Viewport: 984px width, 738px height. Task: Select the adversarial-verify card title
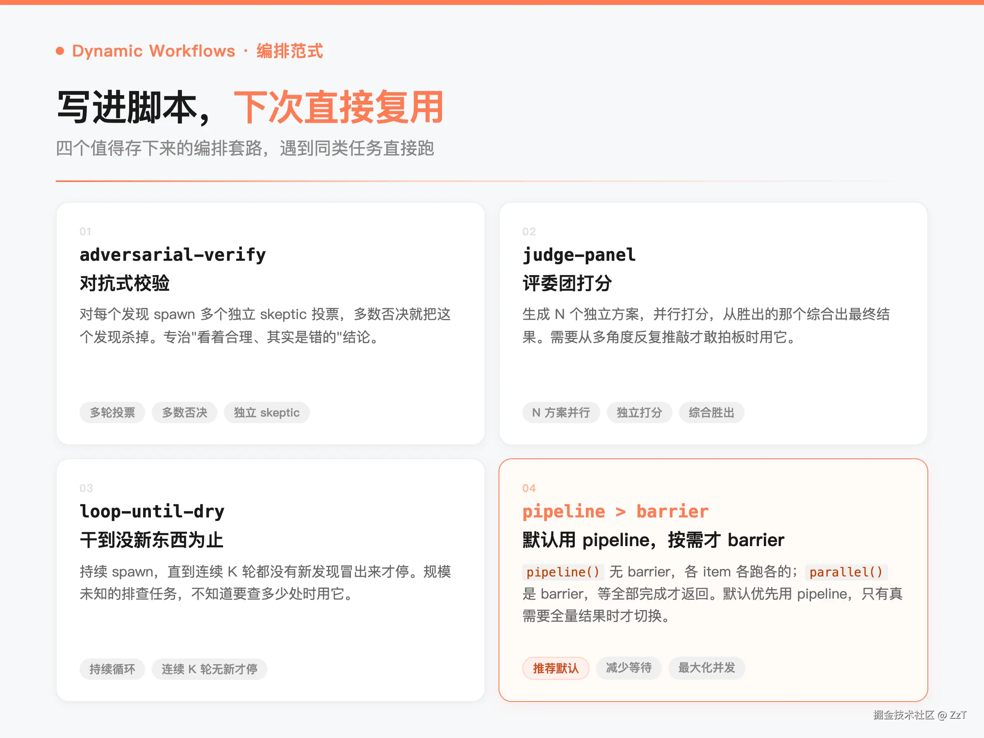(x=173, y=255)
